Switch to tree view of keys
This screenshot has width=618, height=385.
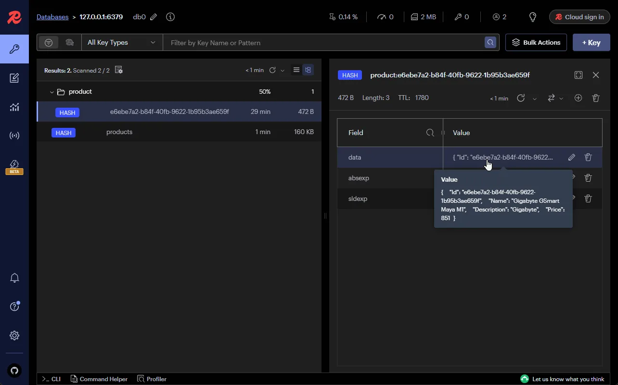click(308, 70)
